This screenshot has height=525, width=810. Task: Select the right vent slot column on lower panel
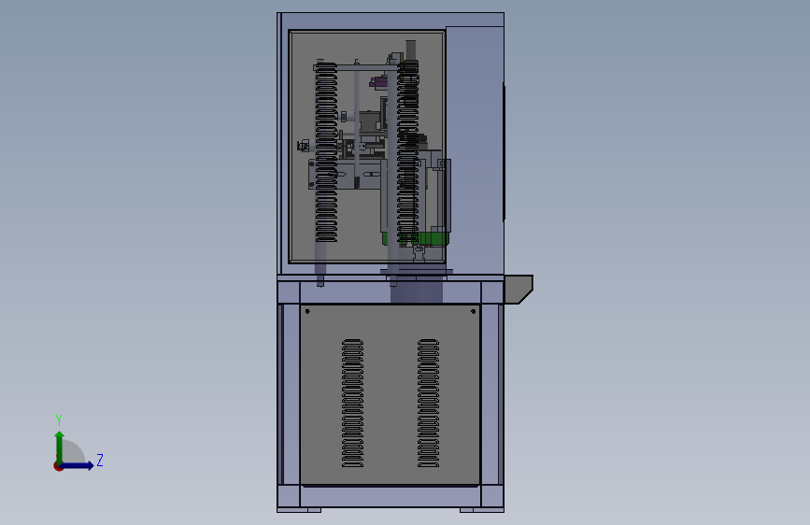click(428, 403)
